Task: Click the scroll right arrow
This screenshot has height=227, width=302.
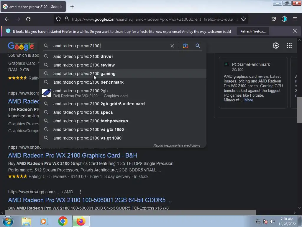Action: (x=294, y=213)
